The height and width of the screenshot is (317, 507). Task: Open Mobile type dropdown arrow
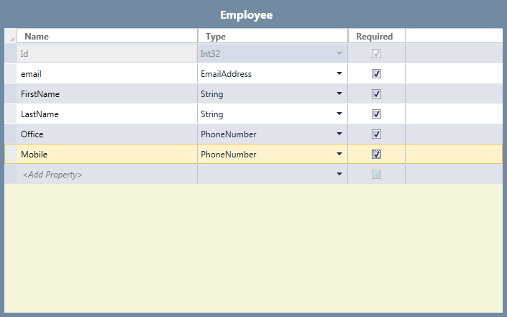pyautogui.click(x=339, y=154)
